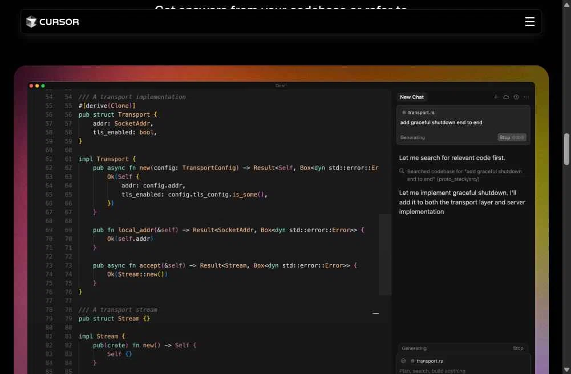Screen dimensions: 571x374
Task: Click the CURSOR wordmark link in the header
Action: tap(59, 22)
